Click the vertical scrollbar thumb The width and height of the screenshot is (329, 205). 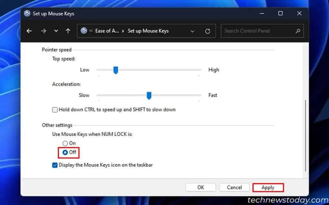coord(306,135)
